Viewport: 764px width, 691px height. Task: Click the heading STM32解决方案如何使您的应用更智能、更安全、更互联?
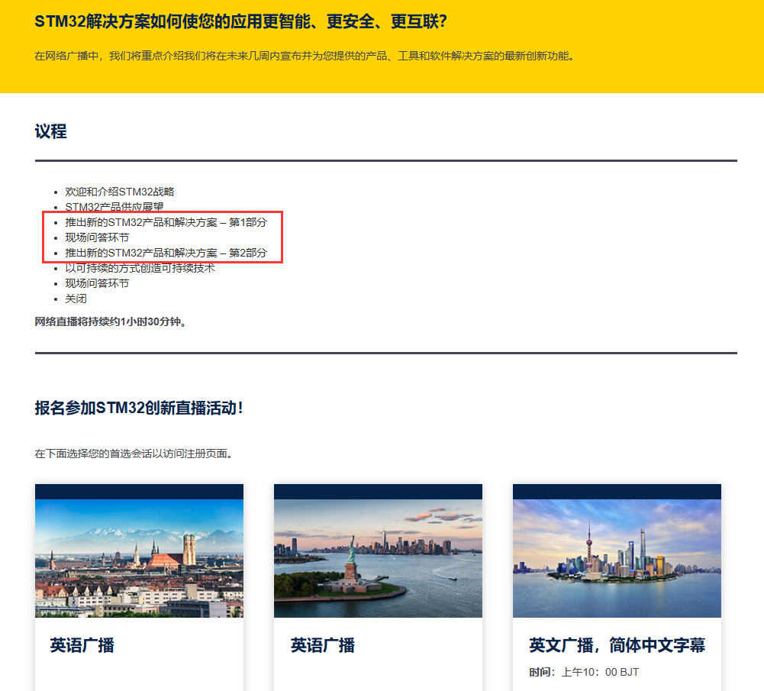point(240,21)
